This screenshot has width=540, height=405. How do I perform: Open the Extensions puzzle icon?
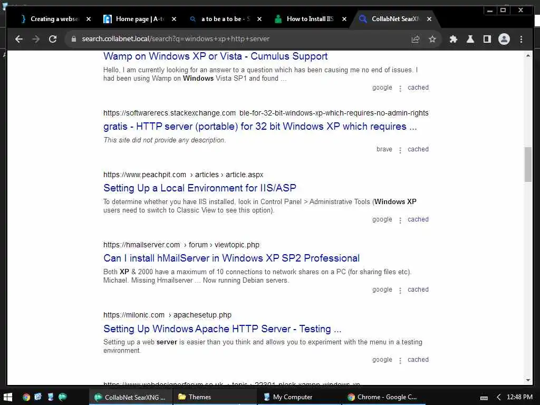[x=453, y=39]
